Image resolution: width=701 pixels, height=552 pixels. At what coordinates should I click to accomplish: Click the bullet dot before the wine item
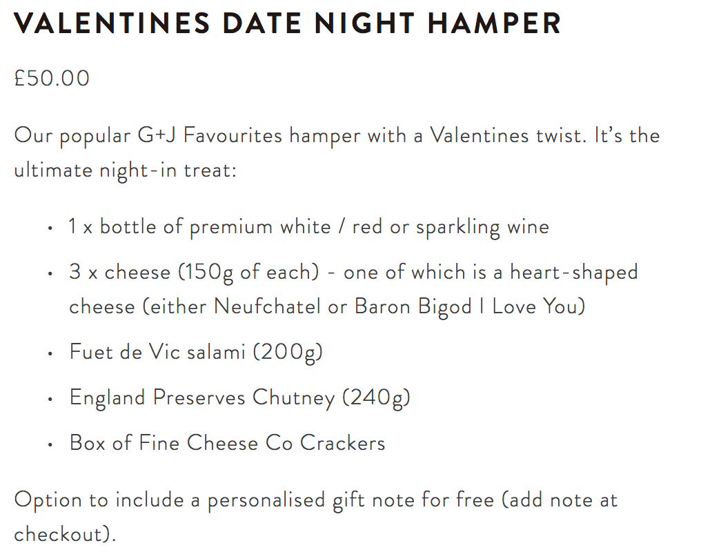click(x=50, y=228)
